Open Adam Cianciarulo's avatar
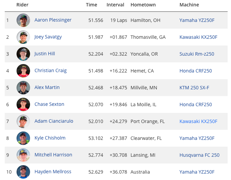 pyautogui.click(x=23, y=121)
